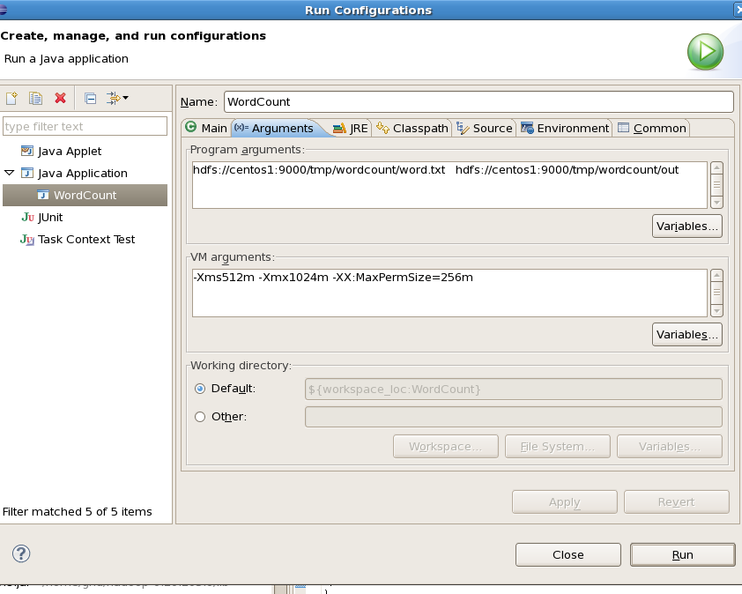742x594 pixels.
Task: Switch to the Environment tab
Action: tap(565, 128)
